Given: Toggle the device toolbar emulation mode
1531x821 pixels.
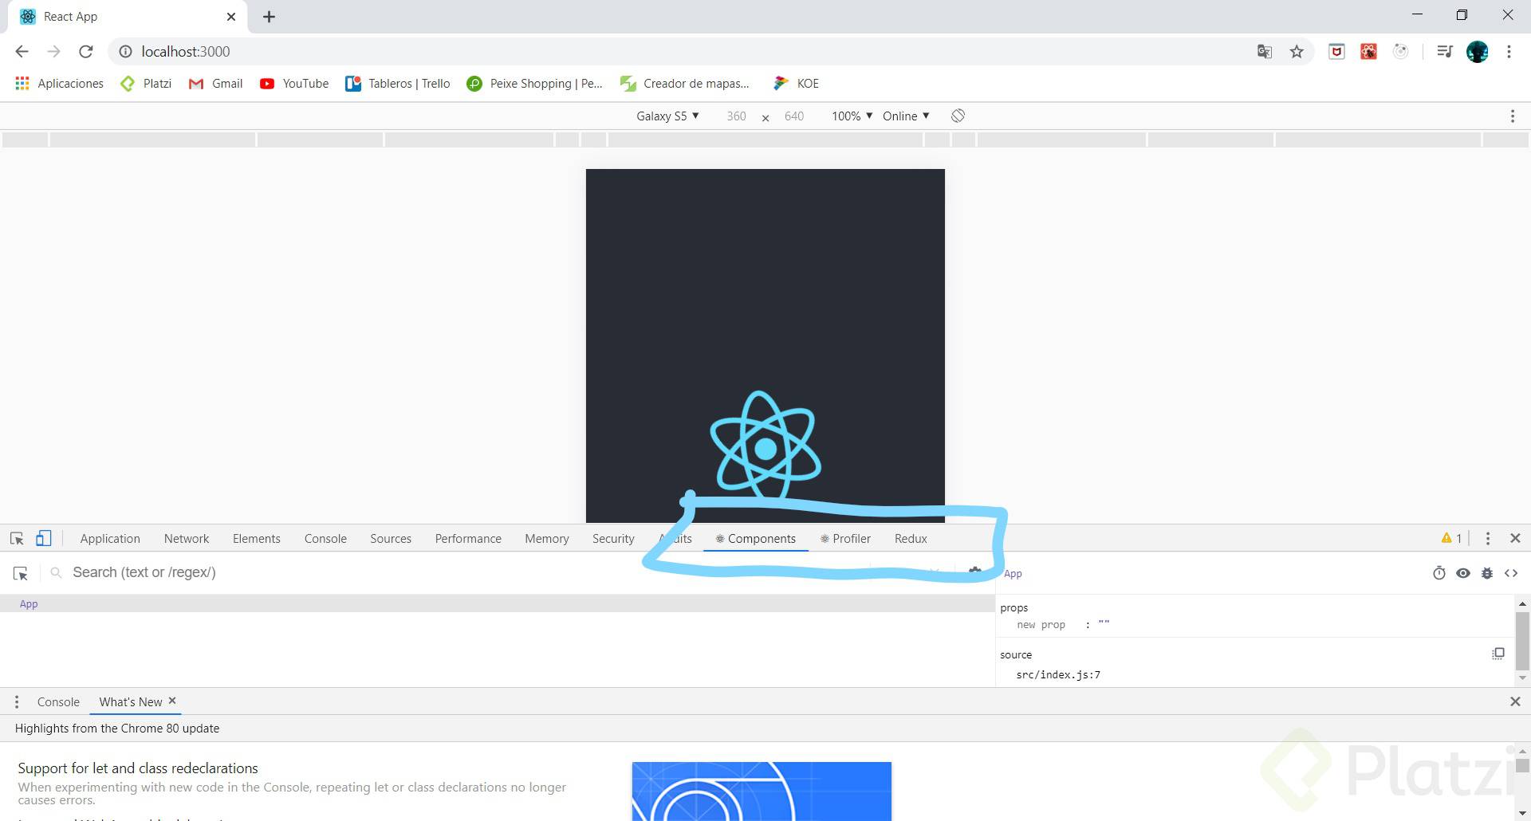Looking at the screenshot, I should coord(44,539).
